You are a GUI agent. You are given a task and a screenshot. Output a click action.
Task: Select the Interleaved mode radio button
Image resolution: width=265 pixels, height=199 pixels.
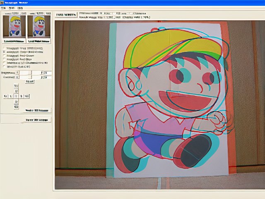4,63
